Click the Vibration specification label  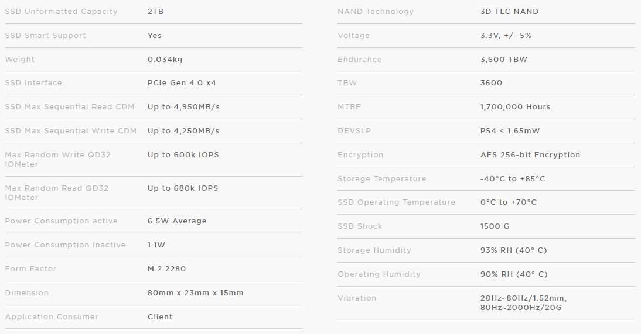click(357, 298)
